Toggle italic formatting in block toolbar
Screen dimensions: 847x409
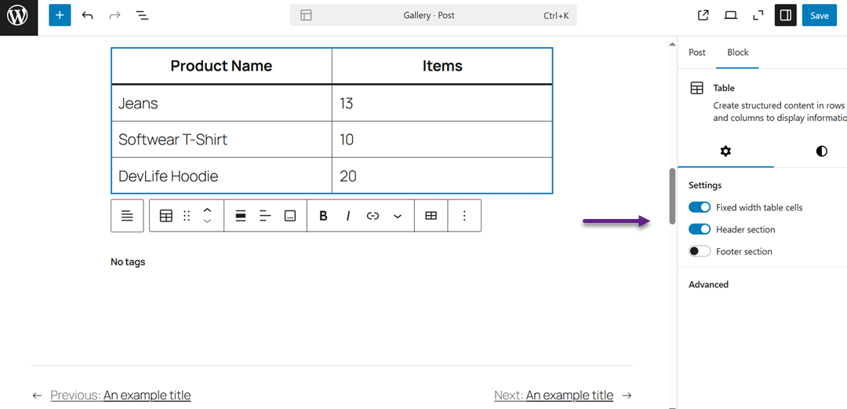[x=348, y=216]
